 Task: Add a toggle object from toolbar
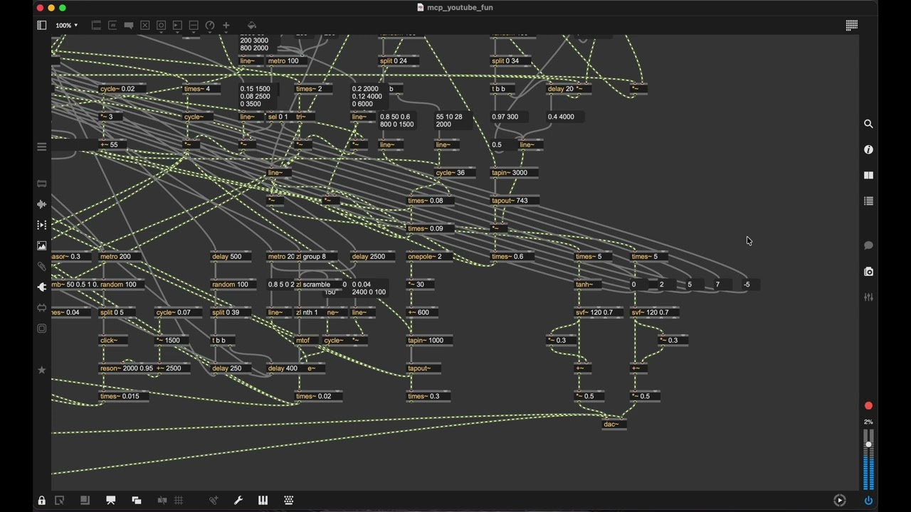(145, 25)
